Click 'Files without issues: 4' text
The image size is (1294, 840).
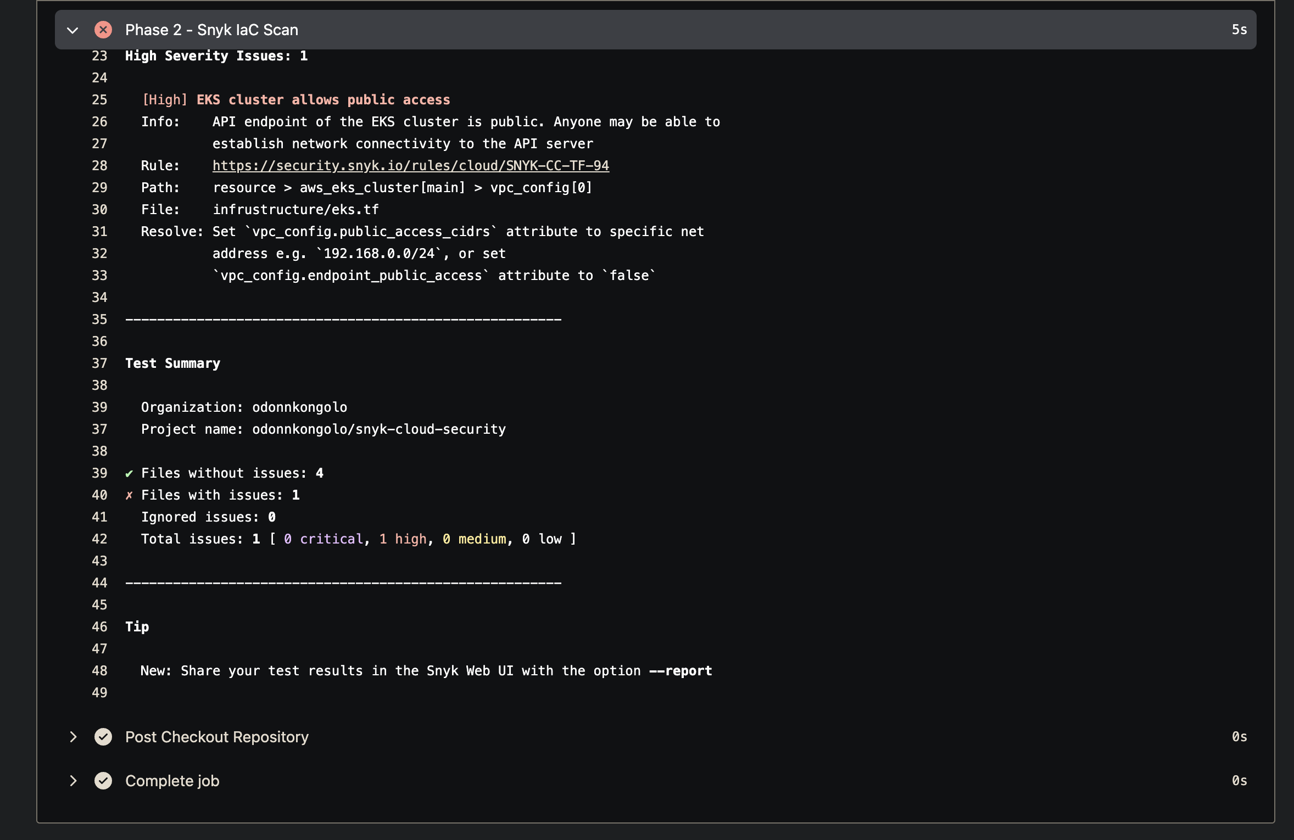coord(232,473)
